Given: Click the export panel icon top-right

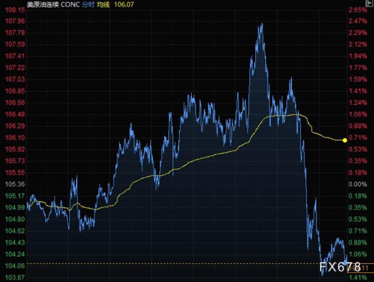Looking at the screenshot, I should (369, 3).
